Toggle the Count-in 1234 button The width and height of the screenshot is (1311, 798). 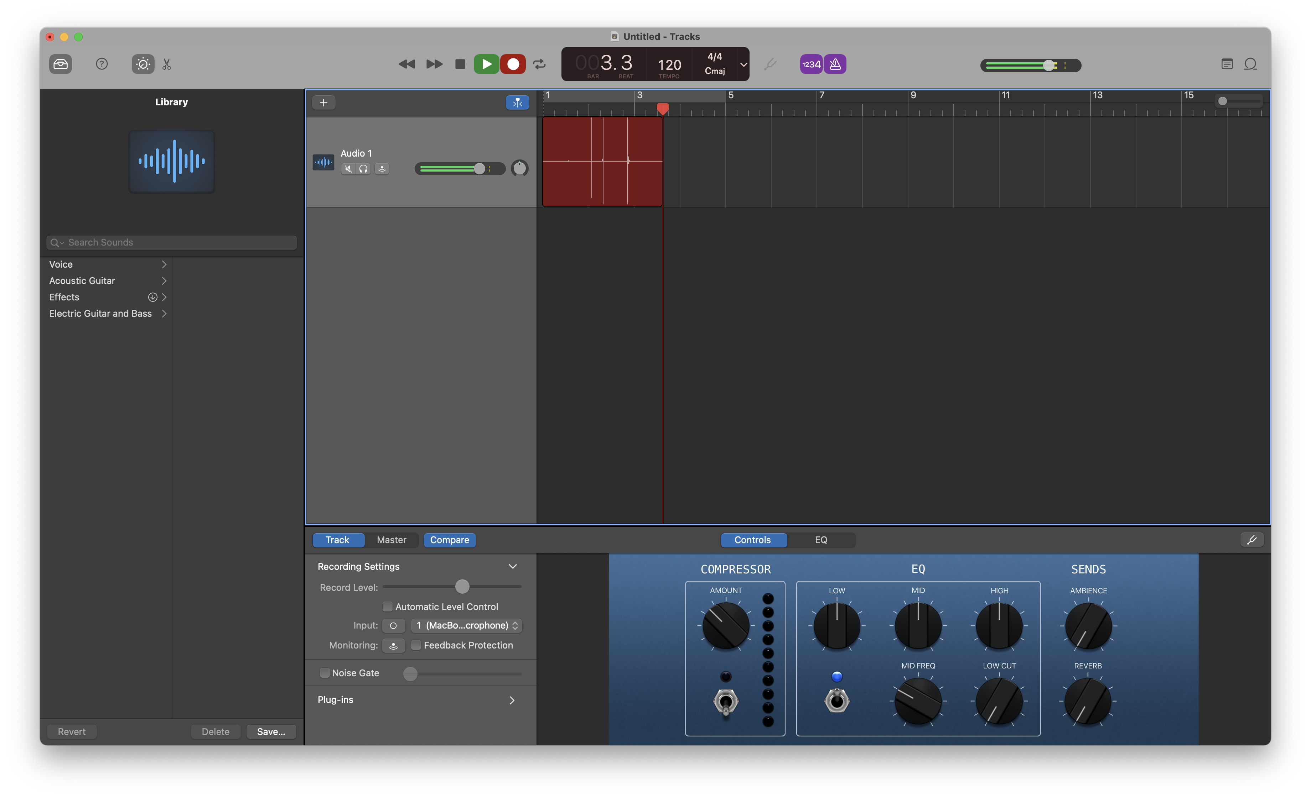click(811, 64)
